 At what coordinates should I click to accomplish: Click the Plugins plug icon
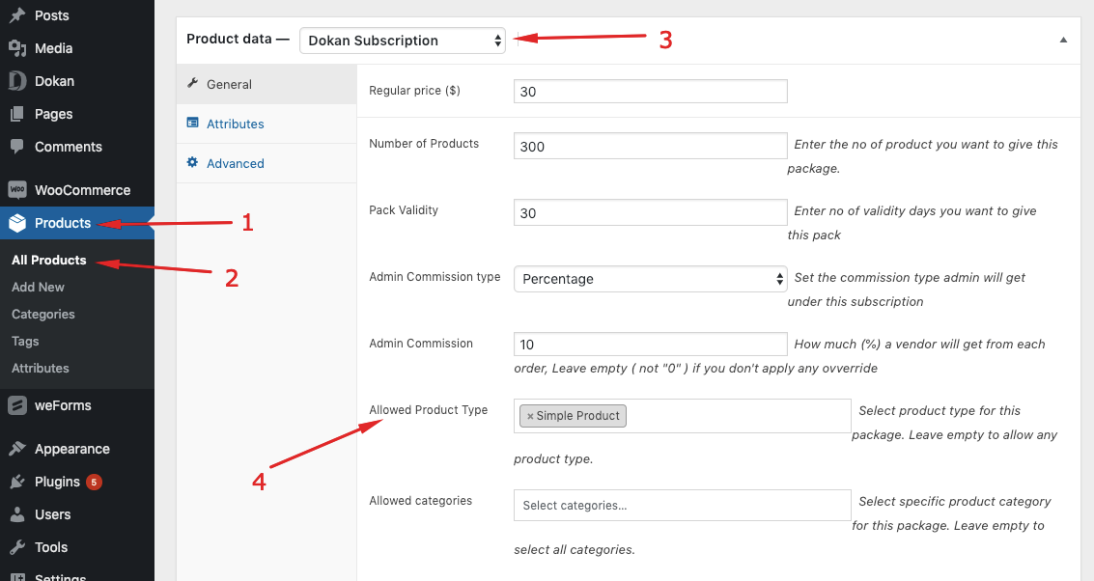coord(17,482)
